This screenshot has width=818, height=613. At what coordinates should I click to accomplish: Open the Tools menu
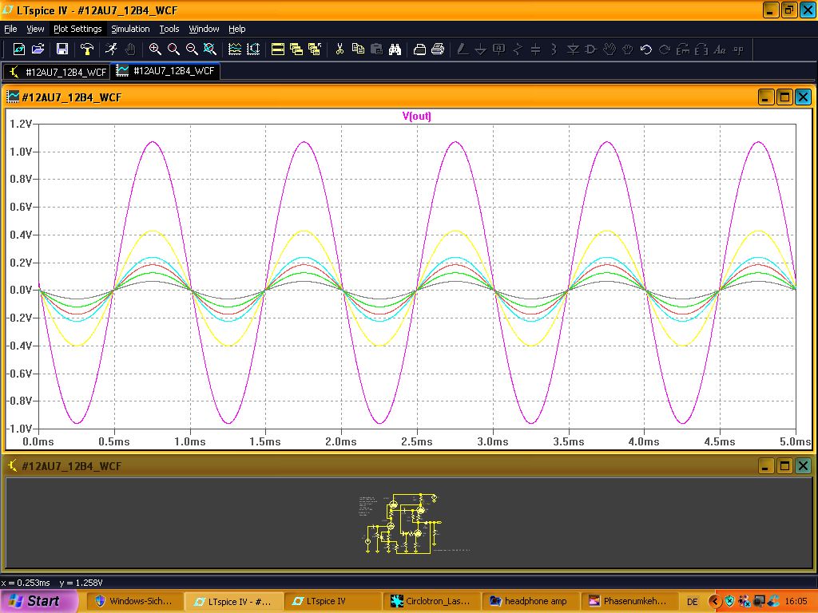point(169,29)
